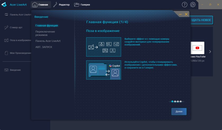Click the Стикер-арт sidebar icon
This screenshot has width=222, height=130.
(x=6, y=27)
